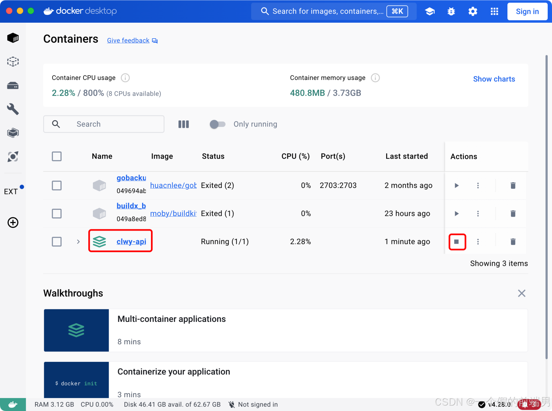Open the Builds wrench icon

point(13,109)
